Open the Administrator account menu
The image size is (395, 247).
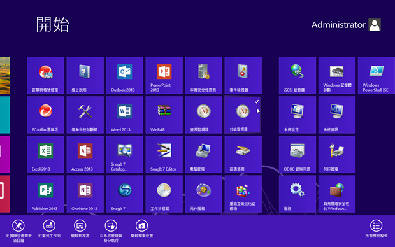(x=346, y=25)
